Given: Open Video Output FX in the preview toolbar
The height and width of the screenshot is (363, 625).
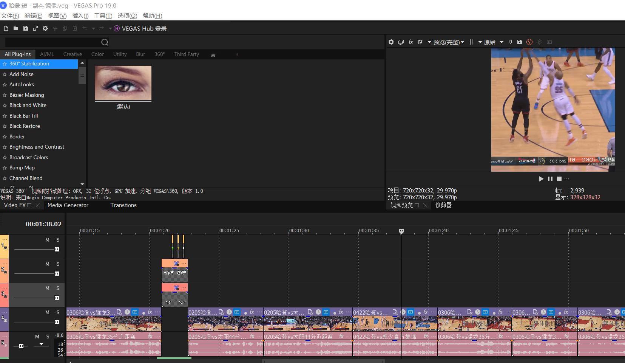Looking at the screenshot, I should tap(411, 42).
